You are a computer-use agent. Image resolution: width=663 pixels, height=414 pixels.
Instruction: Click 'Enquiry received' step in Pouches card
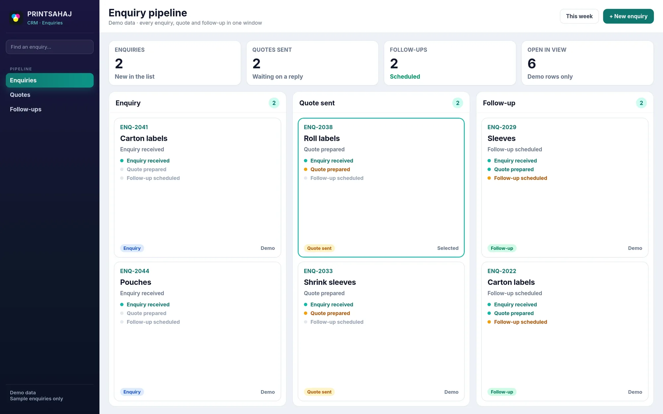(x=148, y=304)
